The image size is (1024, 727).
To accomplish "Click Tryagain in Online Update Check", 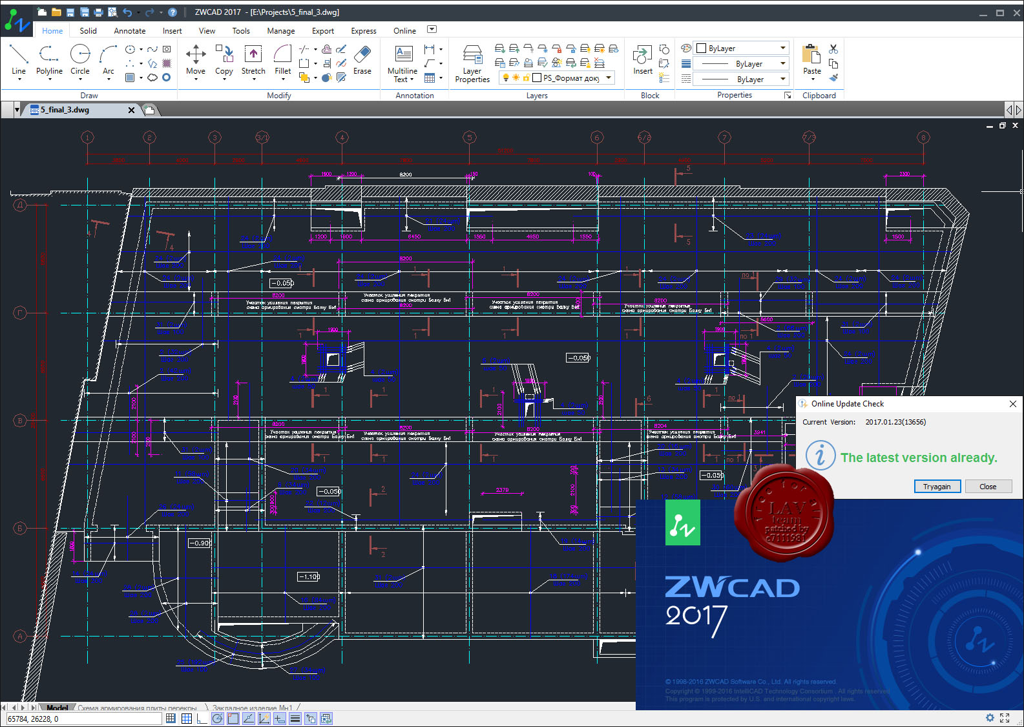I will [x=937, y=487].
